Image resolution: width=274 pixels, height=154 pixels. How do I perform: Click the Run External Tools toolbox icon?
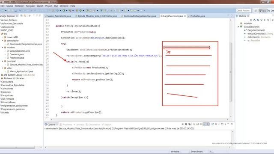[70, 10]
